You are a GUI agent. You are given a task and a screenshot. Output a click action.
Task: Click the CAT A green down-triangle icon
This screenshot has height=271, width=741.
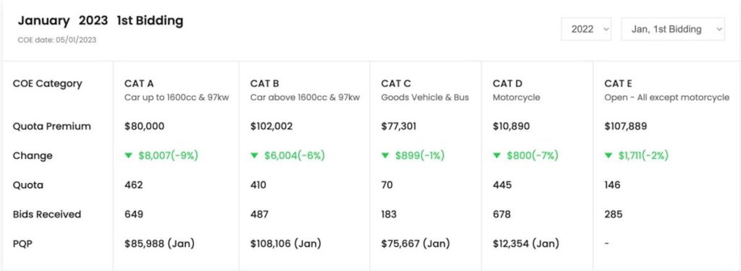(128, 156)
